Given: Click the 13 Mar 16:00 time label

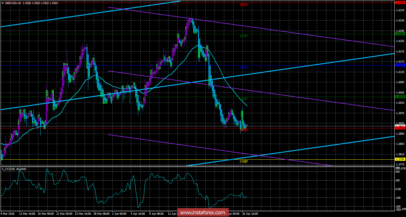Looking at the screenshot, I should point(27,214).
